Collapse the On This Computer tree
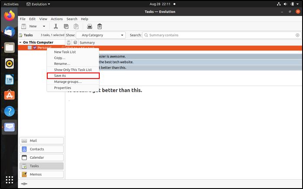The width and height of the screenshot is (303, 189). click(x=20, y=42)
